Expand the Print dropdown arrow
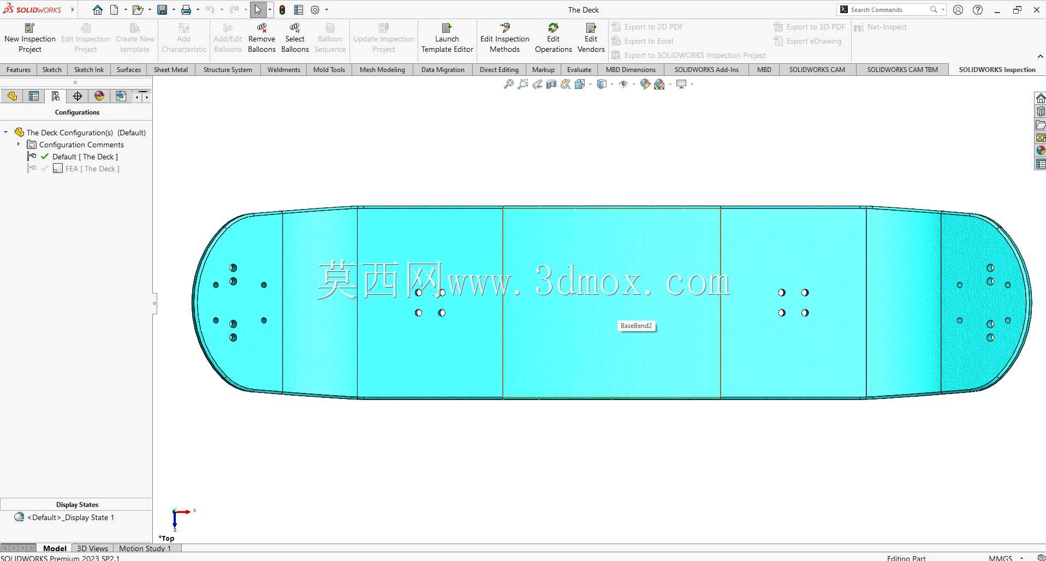This screenshot has width=1046, height=561. pos(198,10)
